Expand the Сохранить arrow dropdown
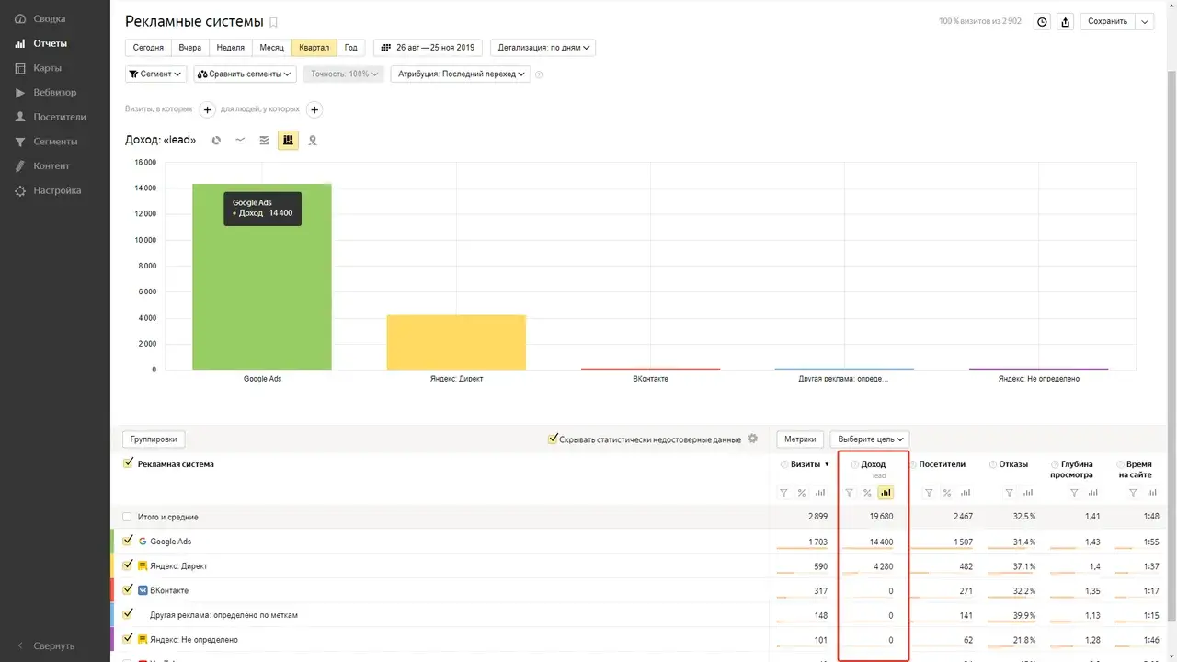Viewport: 1177px width, 662px height. tap(1145, 22)
